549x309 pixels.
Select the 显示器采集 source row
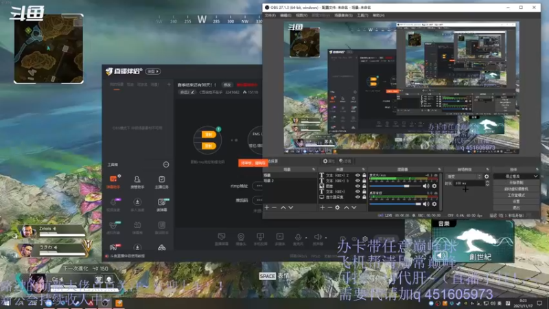pyautogui.click(x=342, y=197)
